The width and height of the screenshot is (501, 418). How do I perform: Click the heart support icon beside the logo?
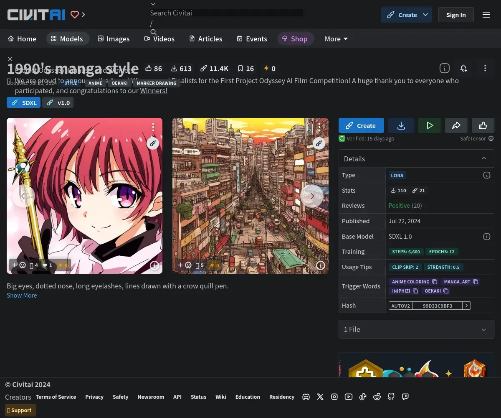75,15
